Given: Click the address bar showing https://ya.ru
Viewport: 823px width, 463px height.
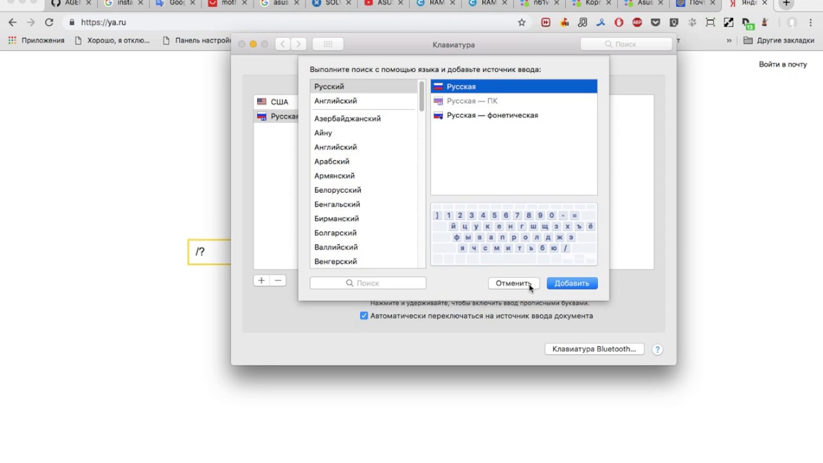Looking at the screenshot, I should (289, 23).
